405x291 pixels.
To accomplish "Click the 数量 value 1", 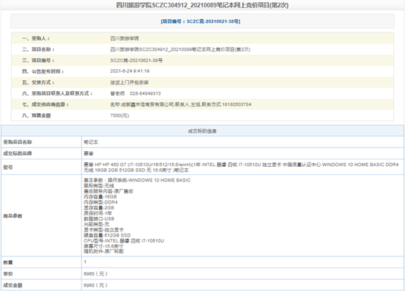I will click(85, 262).
